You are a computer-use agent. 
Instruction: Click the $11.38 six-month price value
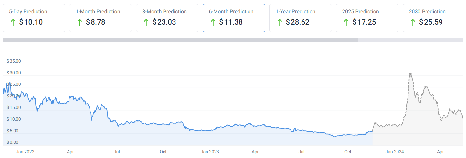pos(231,22)
